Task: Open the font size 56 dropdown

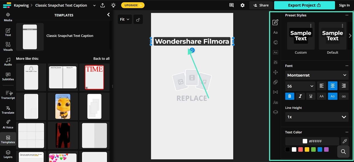Action: [300, 86]
